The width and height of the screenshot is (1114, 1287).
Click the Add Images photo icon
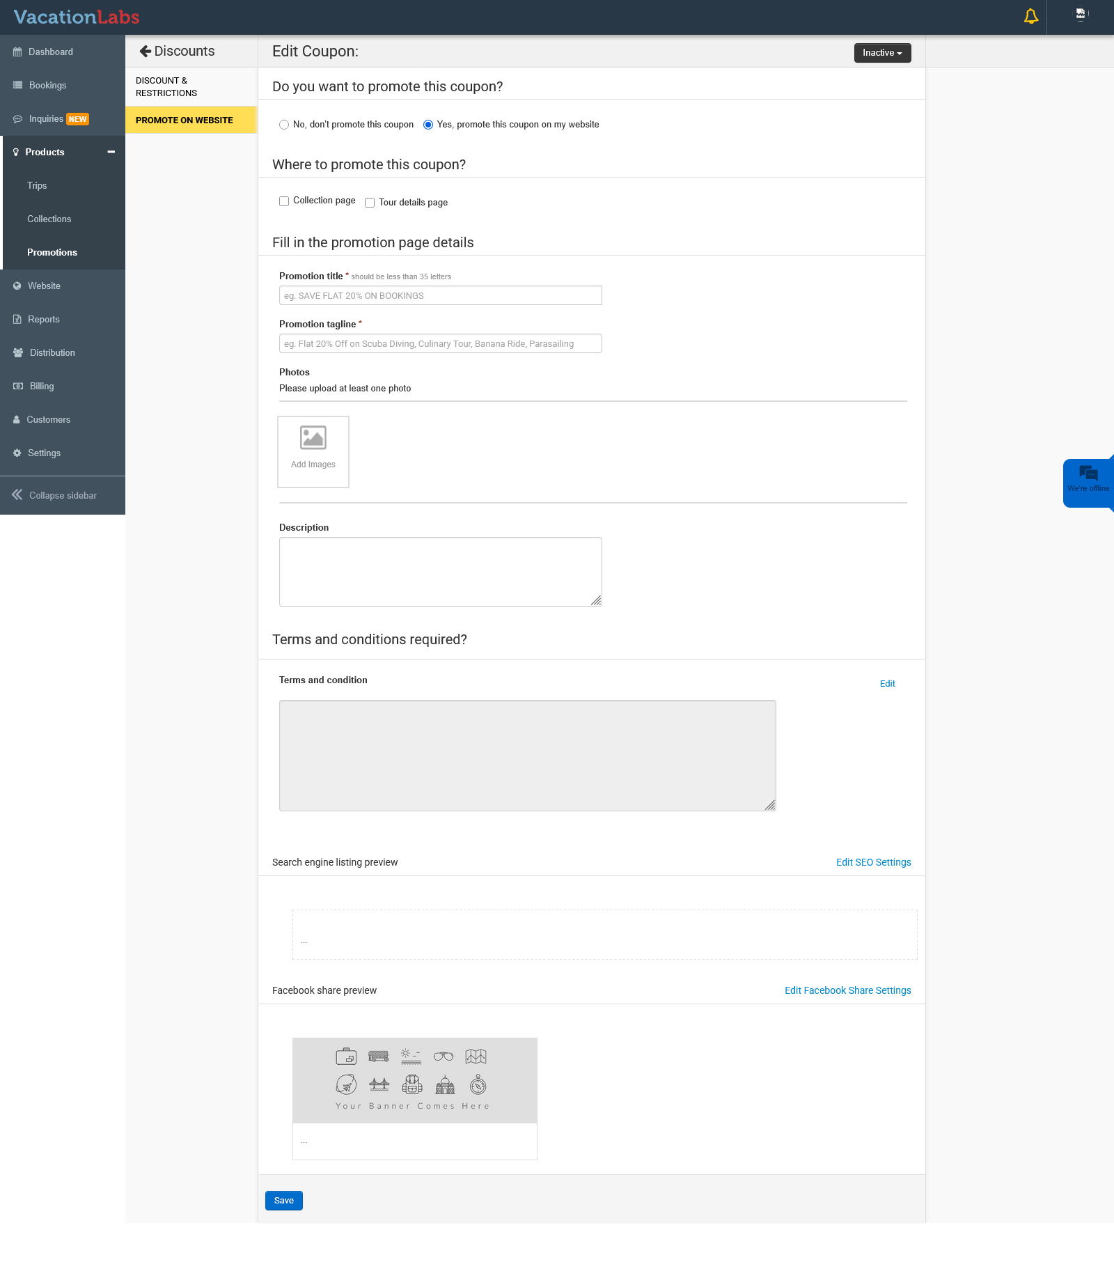point(313,438)
